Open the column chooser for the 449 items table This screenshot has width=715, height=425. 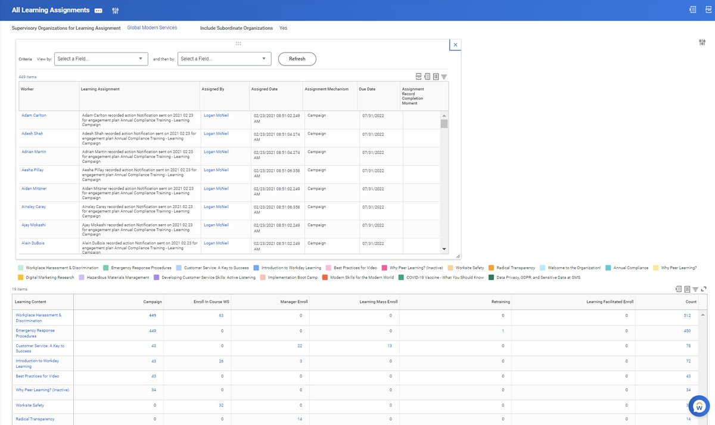tap(436, 76)
